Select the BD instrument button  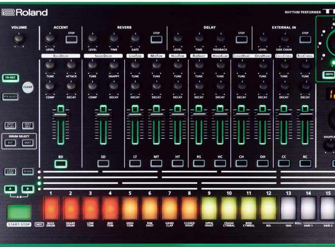tap(61, 164)
